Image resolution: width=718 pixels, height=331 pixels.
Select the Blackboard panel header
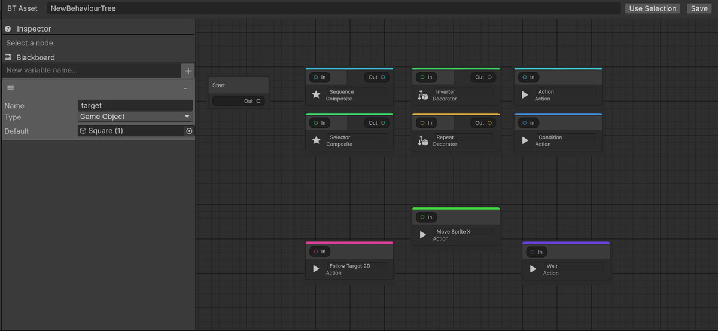point(35,57)
